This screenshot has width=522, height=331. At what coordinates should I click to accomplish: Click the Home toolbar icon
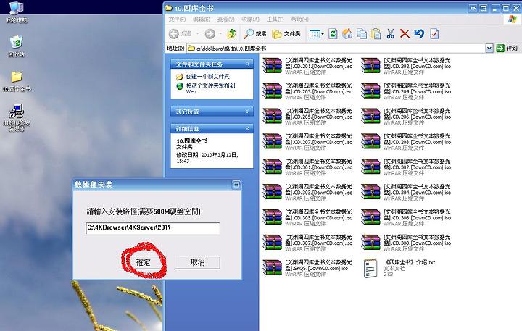tap(347, 33)
